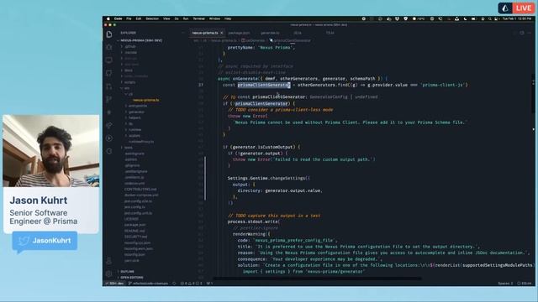The width and height of the screenshot is (538, 302).
Task: Click the macOS date and time
Action: coord(517,18)
